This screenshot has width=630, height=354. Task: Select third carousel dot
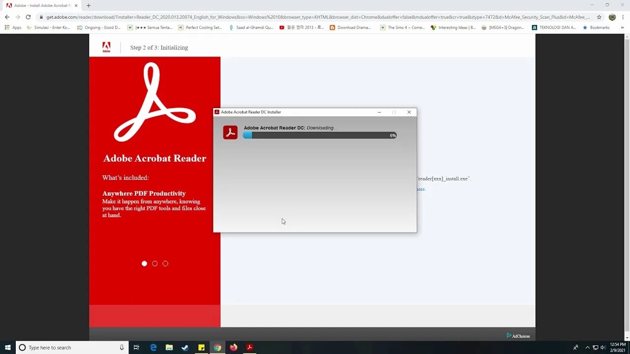point(165,264)
